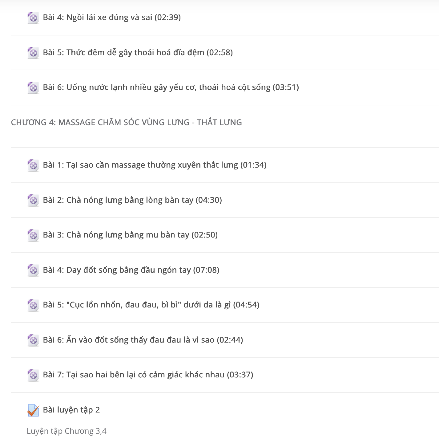439x443 pixels.
Task: Open lesson Ấn vào đốt sống thấy đau đau
Action: click(143, 340)
